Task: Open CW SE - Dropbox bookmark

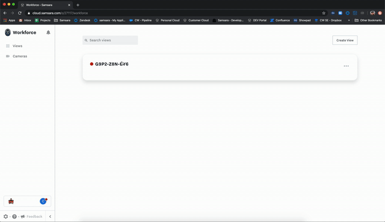Action: (328, 20)
